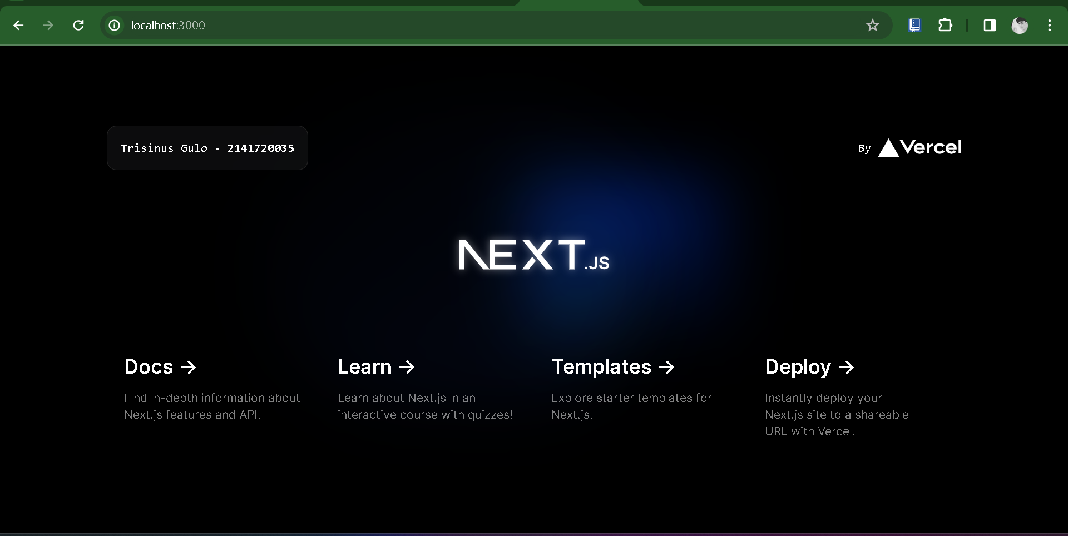Image resolution: width=1068 pixels, height=536 pixels.
Task: Click the Next.js center logo
Action: 533,255
